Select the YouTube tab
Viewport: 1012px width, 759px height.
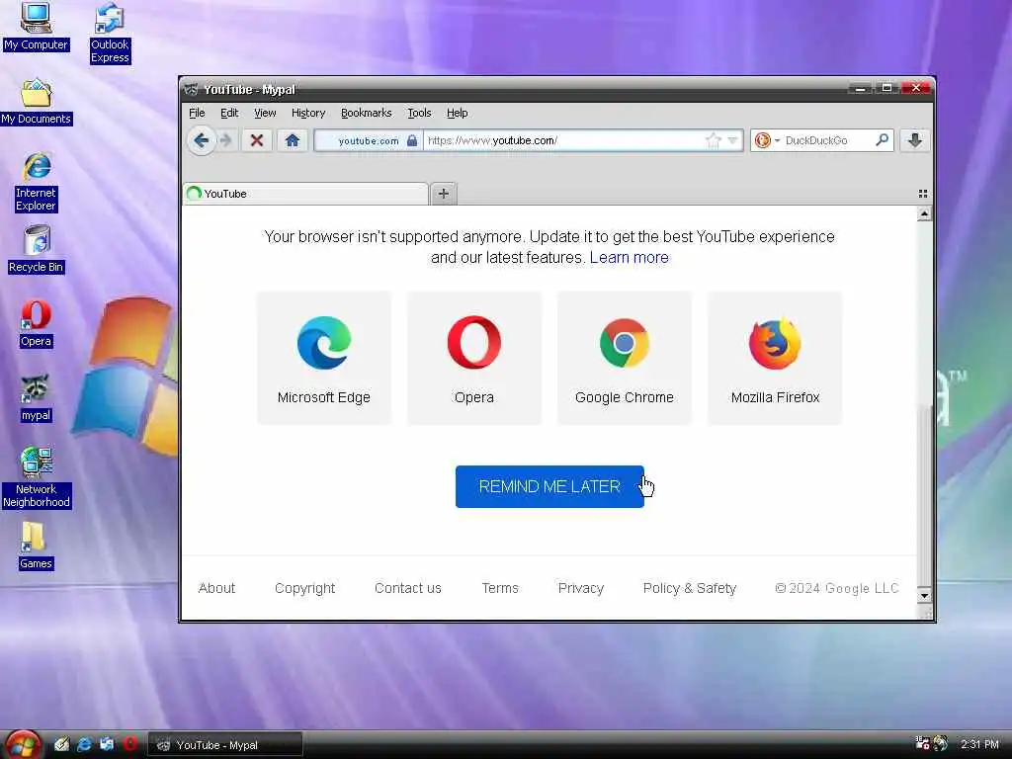point(305,194)
